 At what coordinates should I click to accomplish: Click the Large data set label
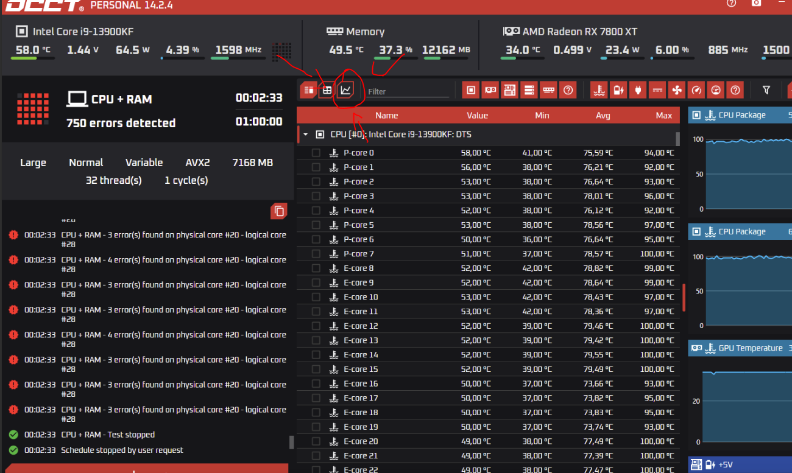[x=33, y=163]
